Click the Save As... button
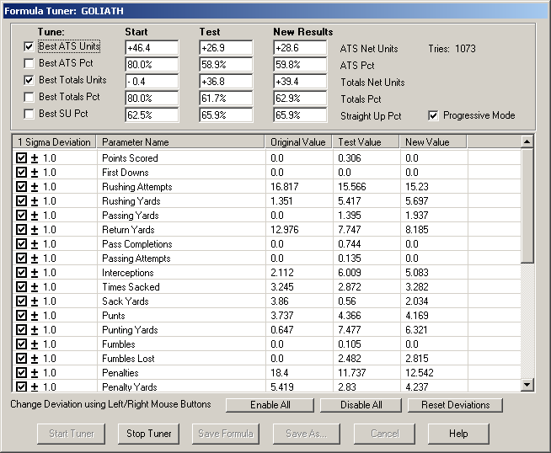 [307, 434]
